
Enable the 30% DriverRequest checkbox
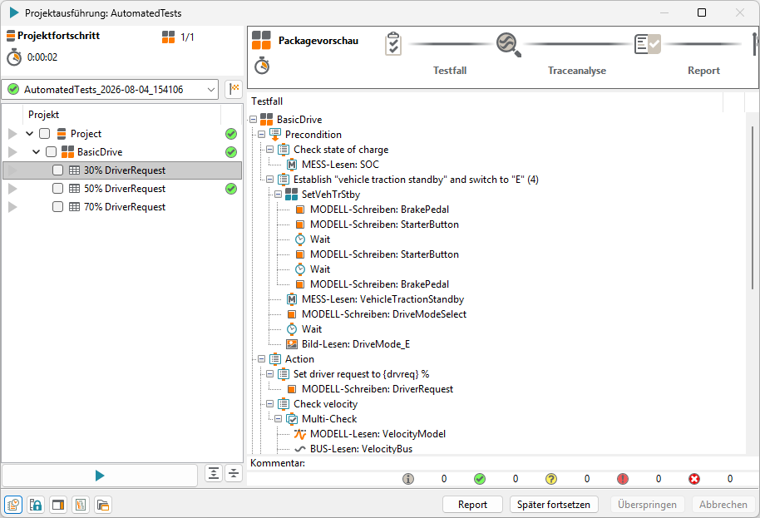coord(57,170)
